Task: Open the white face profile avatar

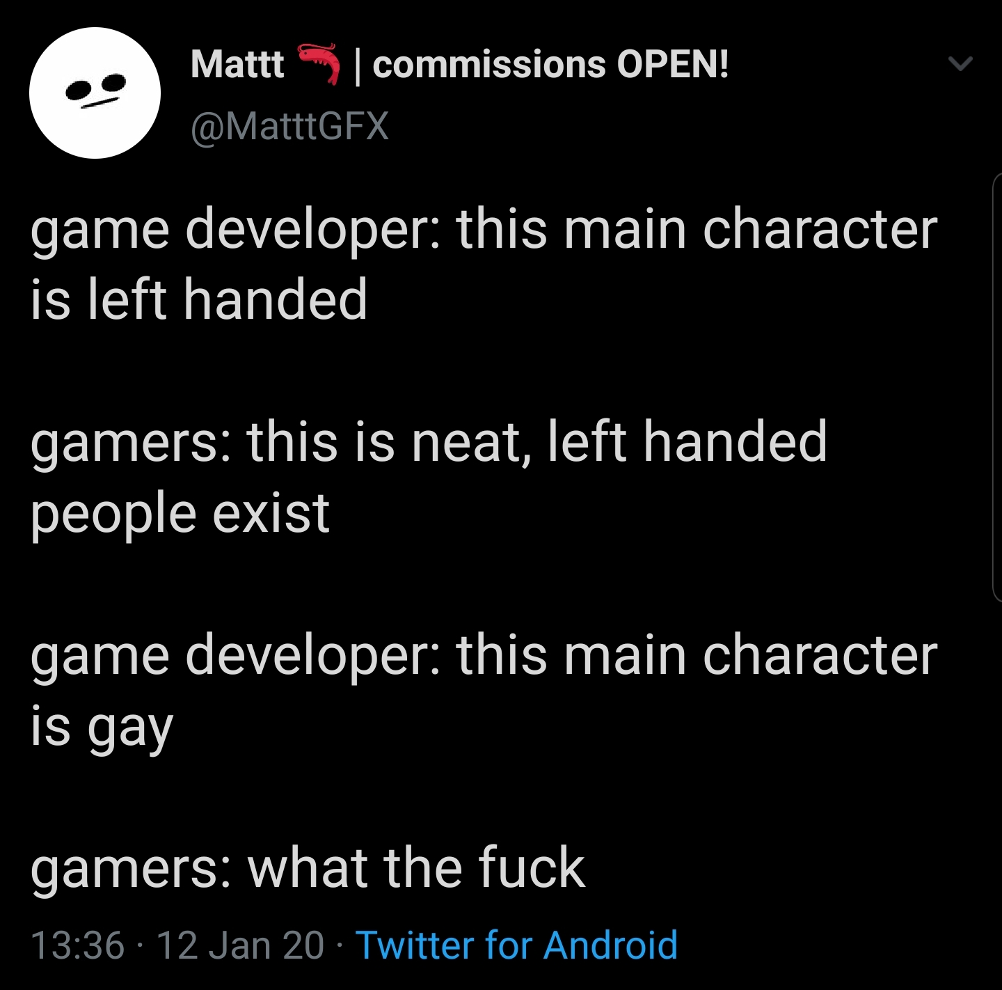Action: tap(95, 93)
